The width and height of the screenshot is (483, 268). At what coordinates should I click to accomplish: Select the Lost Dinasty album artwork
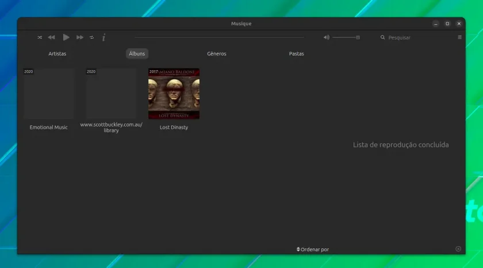[x=174, y=94]
